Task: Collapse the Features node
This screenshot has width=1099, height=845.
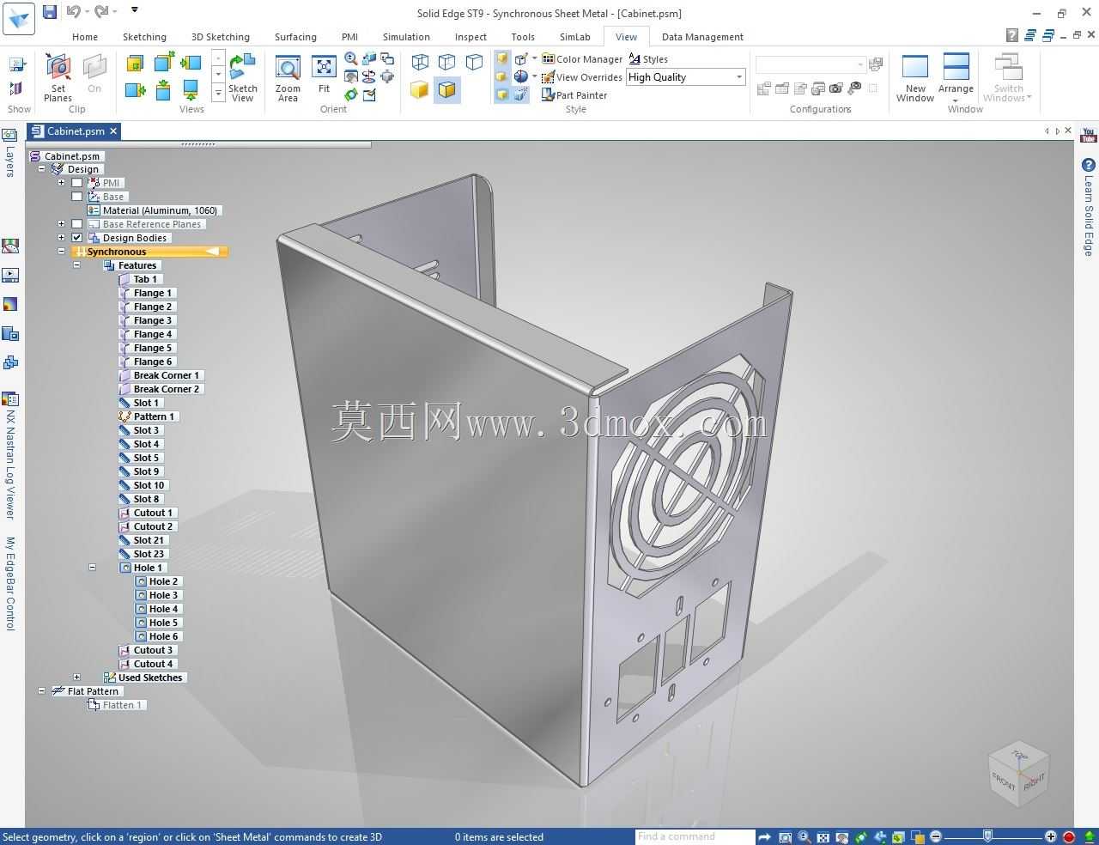Action: [x=77, y=265]
